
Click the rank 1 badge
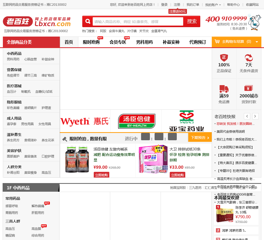pos(218,207)
